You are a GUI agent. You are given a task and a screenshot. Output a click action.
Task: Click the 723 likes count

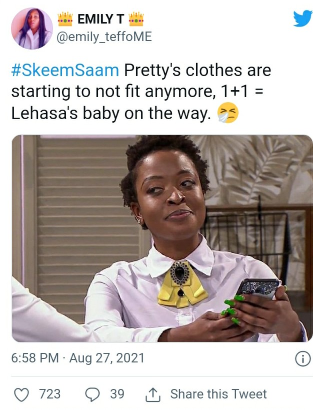[x=49, y=394]
